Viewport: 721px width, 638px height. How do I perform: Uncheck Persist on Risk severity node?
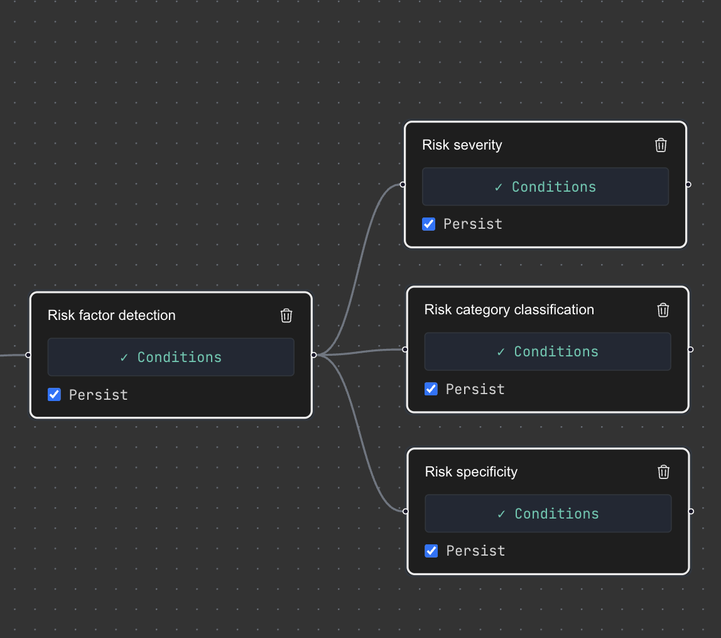[429, 224]
